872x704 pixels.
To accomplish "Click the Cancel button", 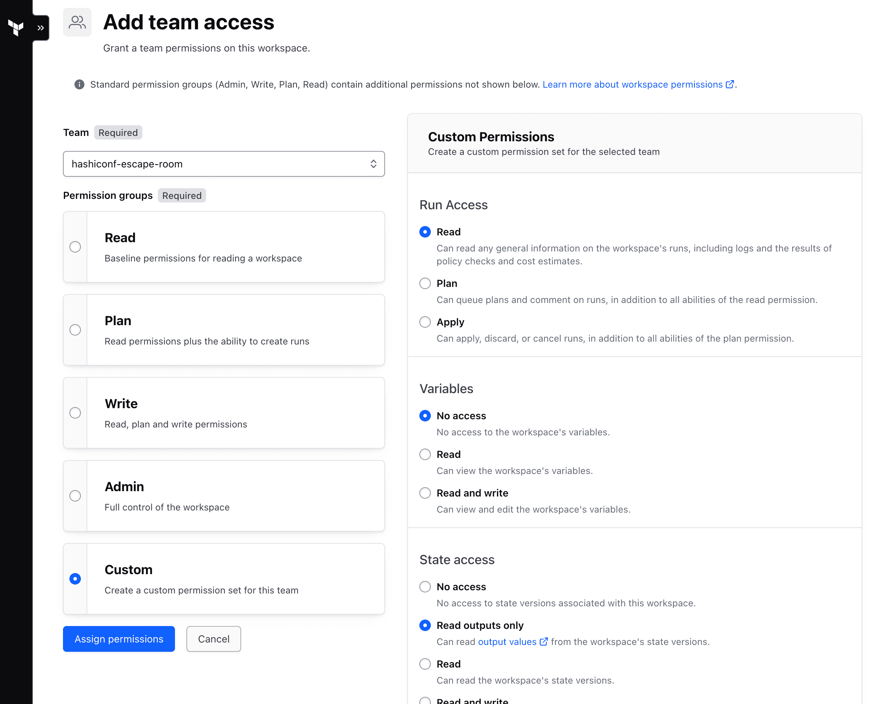I will pyautogui.click(x=213, y=639).
